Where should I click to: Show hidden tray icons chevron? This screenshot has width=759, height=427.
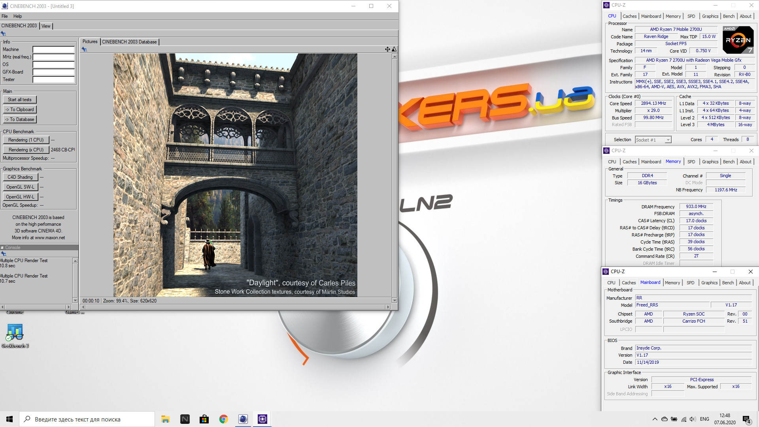click(655, 419)
